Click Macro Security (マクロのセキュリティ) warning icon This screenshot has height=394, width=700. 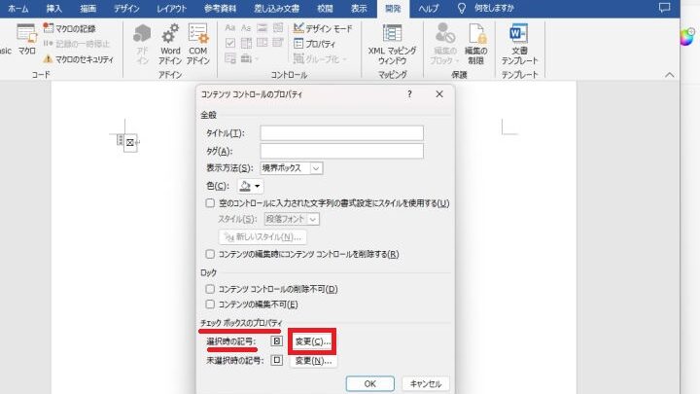tap(48, 59)
